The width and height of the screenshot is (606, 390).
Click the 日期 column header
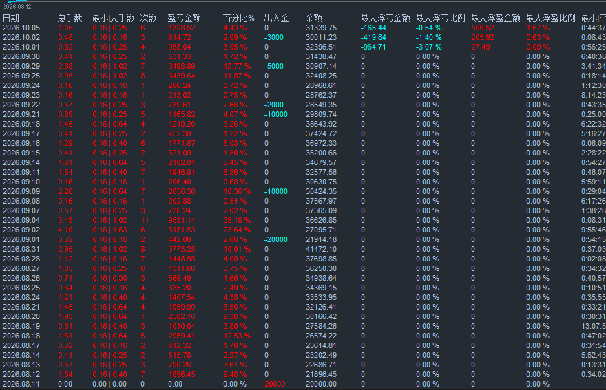point(10,18)
